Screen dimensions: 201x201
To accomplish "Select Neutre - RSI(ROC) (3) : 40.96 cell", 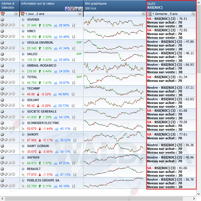I will (x=171, y=160).
